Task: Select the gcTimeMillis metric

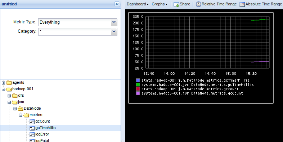Action: tap(45, 128)
